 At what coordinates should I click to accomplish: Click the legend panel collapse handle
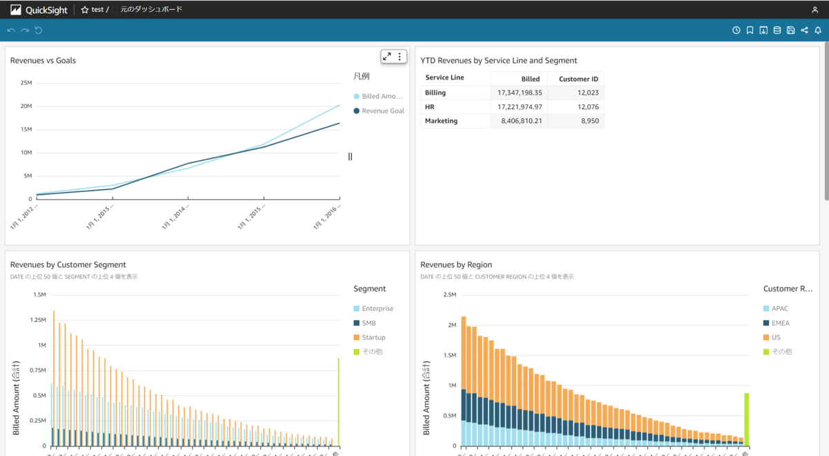[350, 157]
